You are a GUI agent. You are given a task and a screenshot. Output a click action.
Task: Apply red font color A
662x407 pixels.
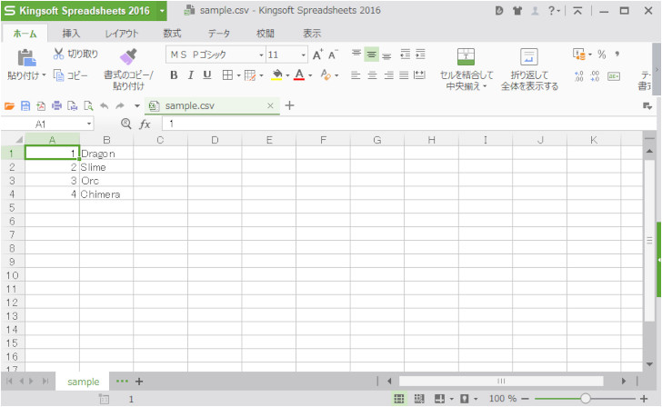click(299, 75)
